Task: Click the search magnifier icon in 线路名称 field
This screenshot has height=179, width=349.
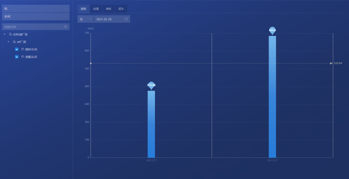Action: click(x=66, y=27)
